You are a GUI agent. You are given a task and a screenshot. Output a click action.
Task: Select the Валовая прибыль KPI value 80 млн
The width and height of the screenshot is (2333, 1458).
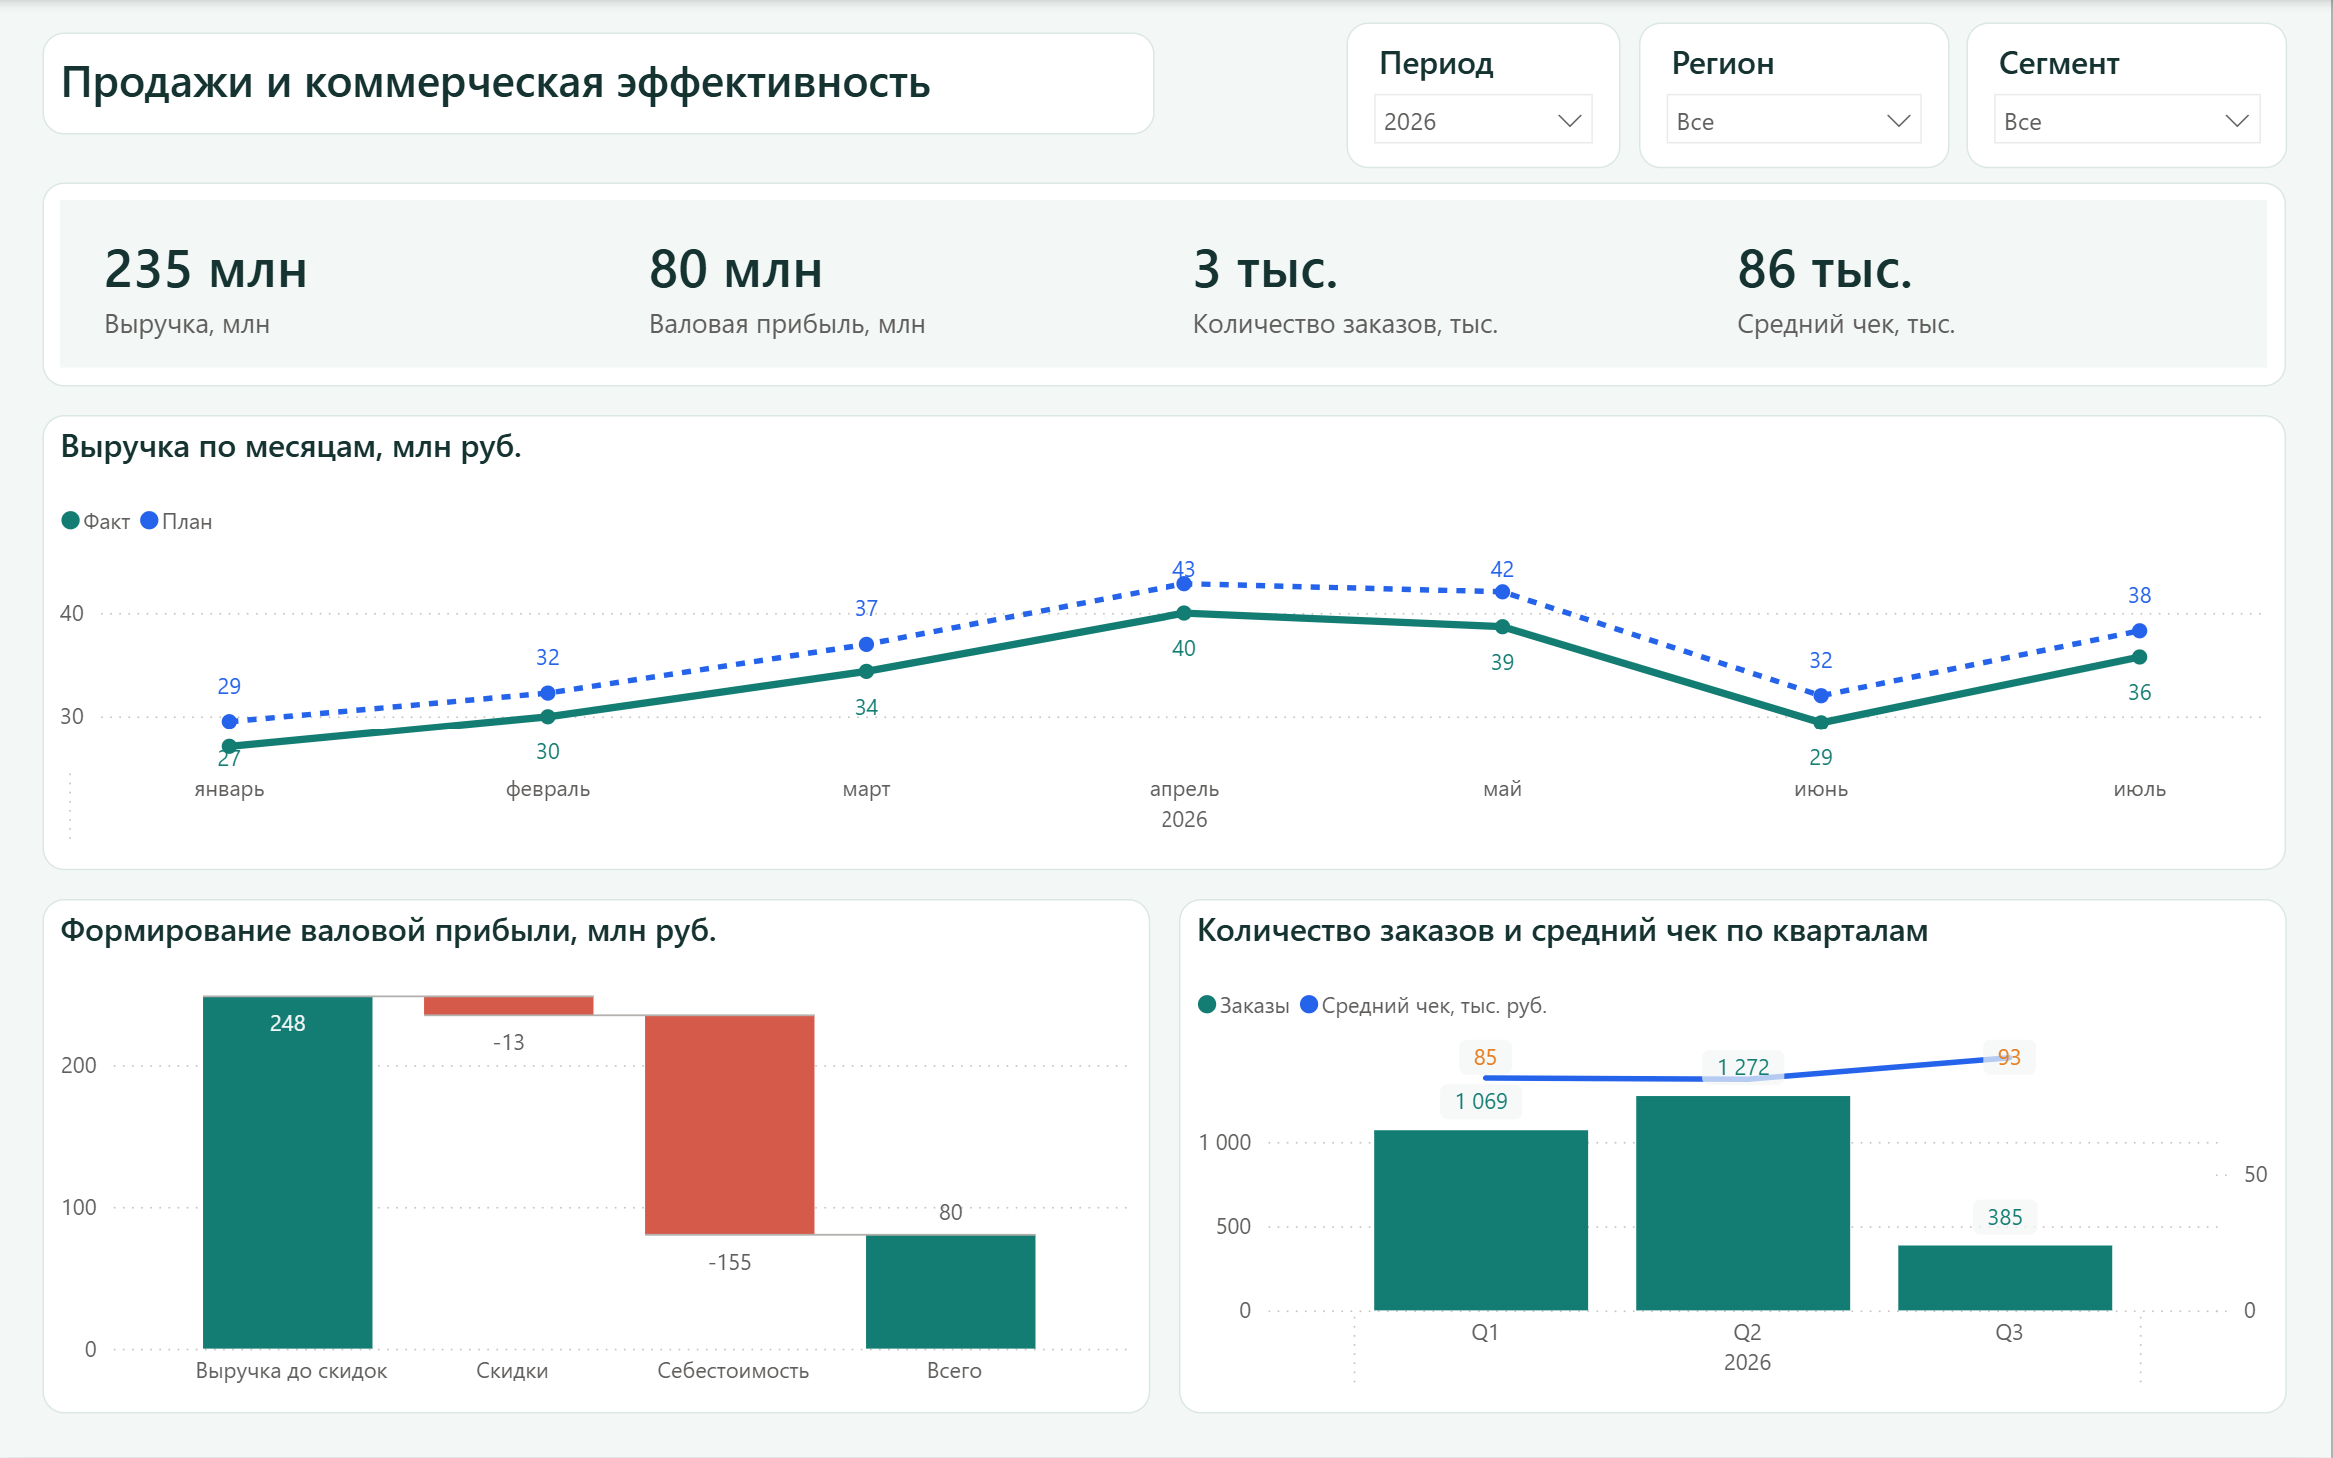pyautogui.click(x=736, y=270)
